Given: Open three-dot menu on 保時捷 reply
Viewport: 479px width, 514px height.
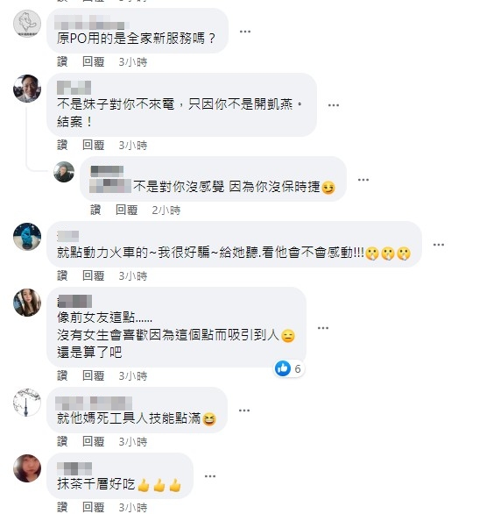Looking at the screenshot, I should pos(363,180).
